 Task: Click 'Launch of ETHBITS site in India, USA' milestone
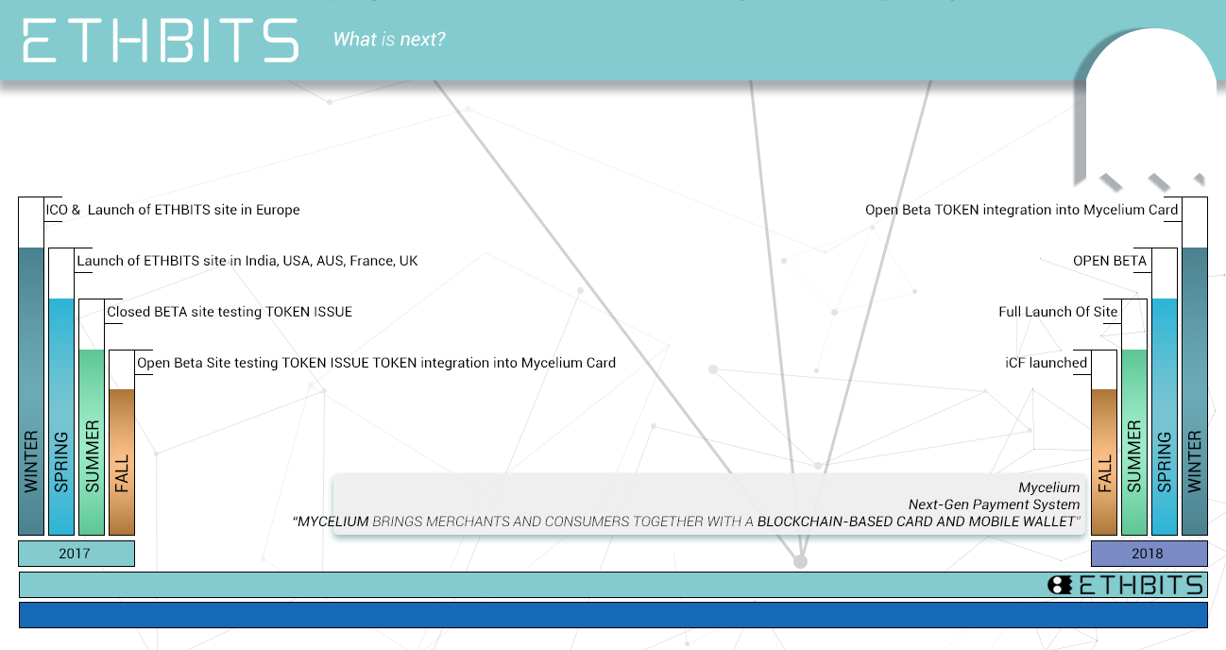(x=247, y=261)
